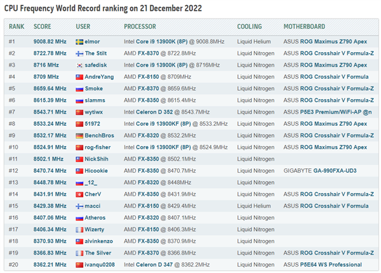Click the French flag beside The Silver

[x=79, y=253]
